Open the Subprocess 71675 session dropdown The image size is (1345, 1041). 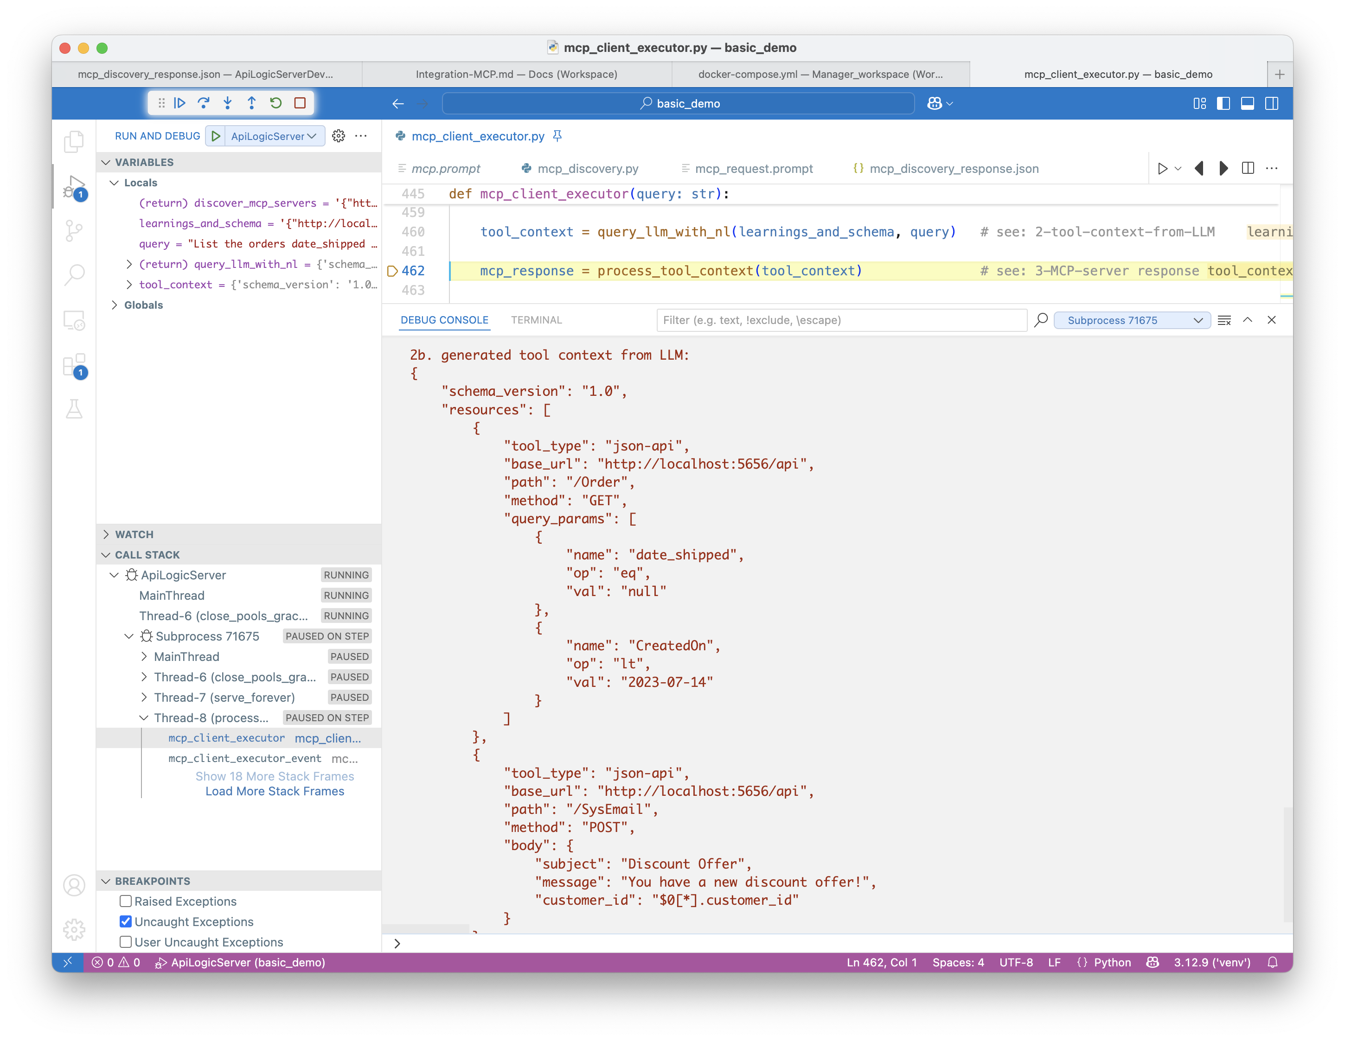click(1133, 320)
